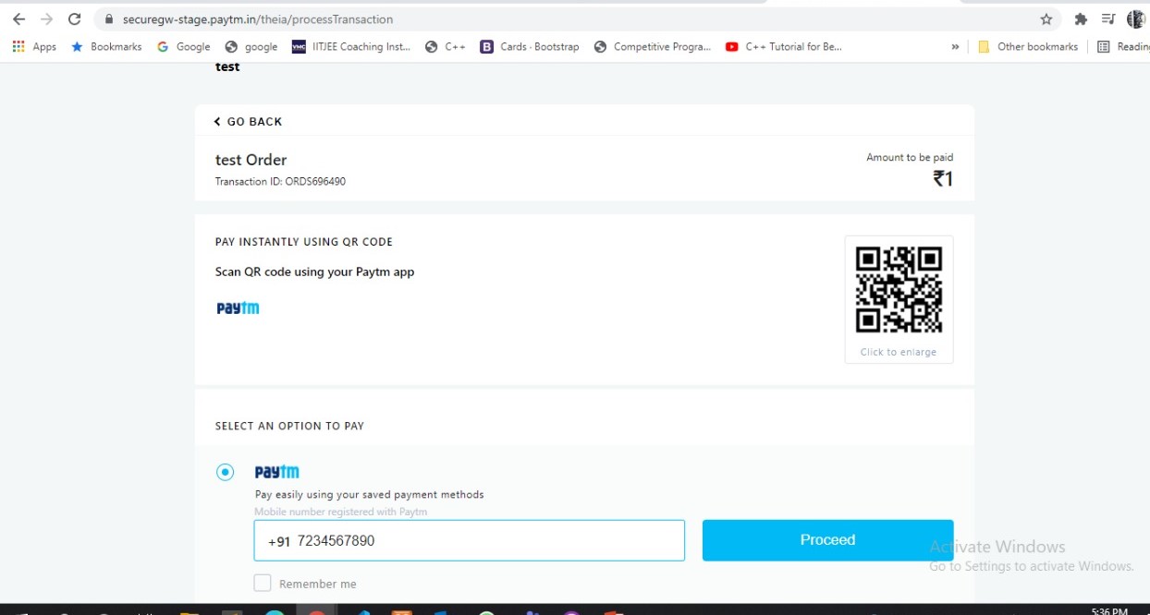Click the 'Click to enlarge' caption
Screen dimensions: 1150x615
[899, 352]
